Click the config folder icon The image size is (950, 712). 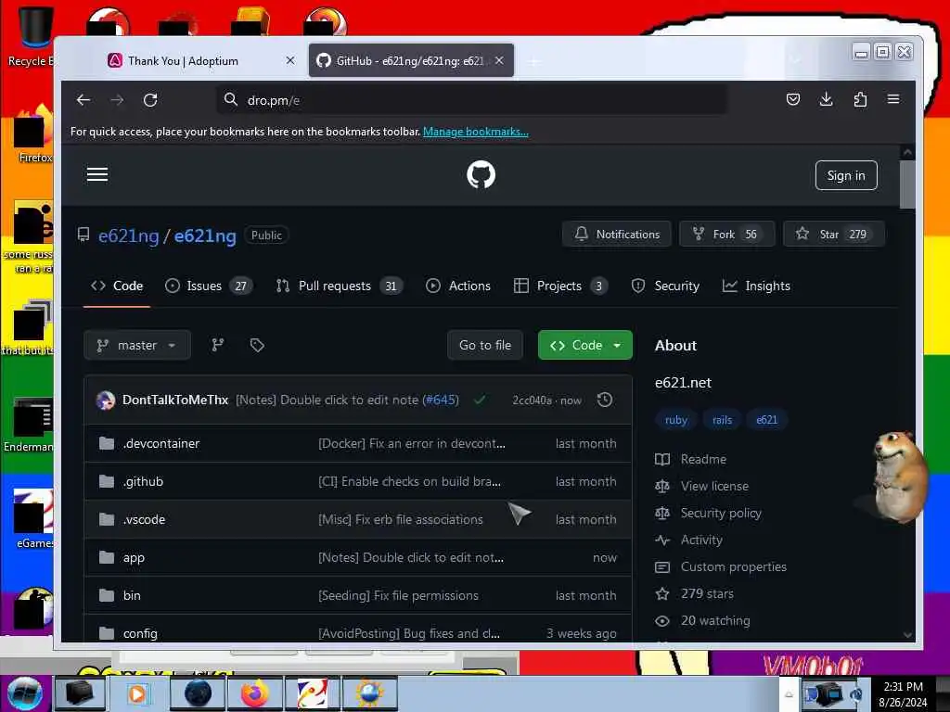(107, 633)
